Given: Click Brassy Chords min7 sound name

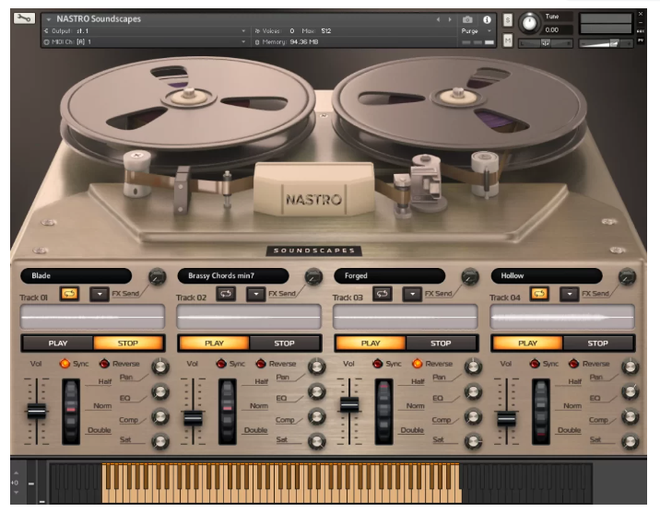Looking at the screenshot, I should [233, 275].
